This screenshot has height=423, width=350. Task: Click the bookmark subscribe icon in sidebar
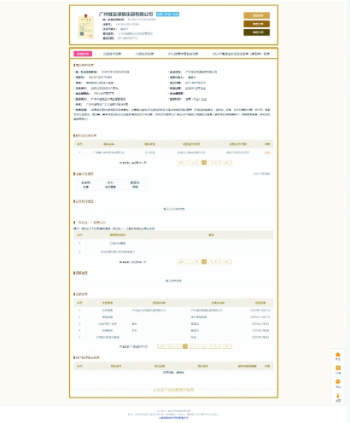coord(338,368)
